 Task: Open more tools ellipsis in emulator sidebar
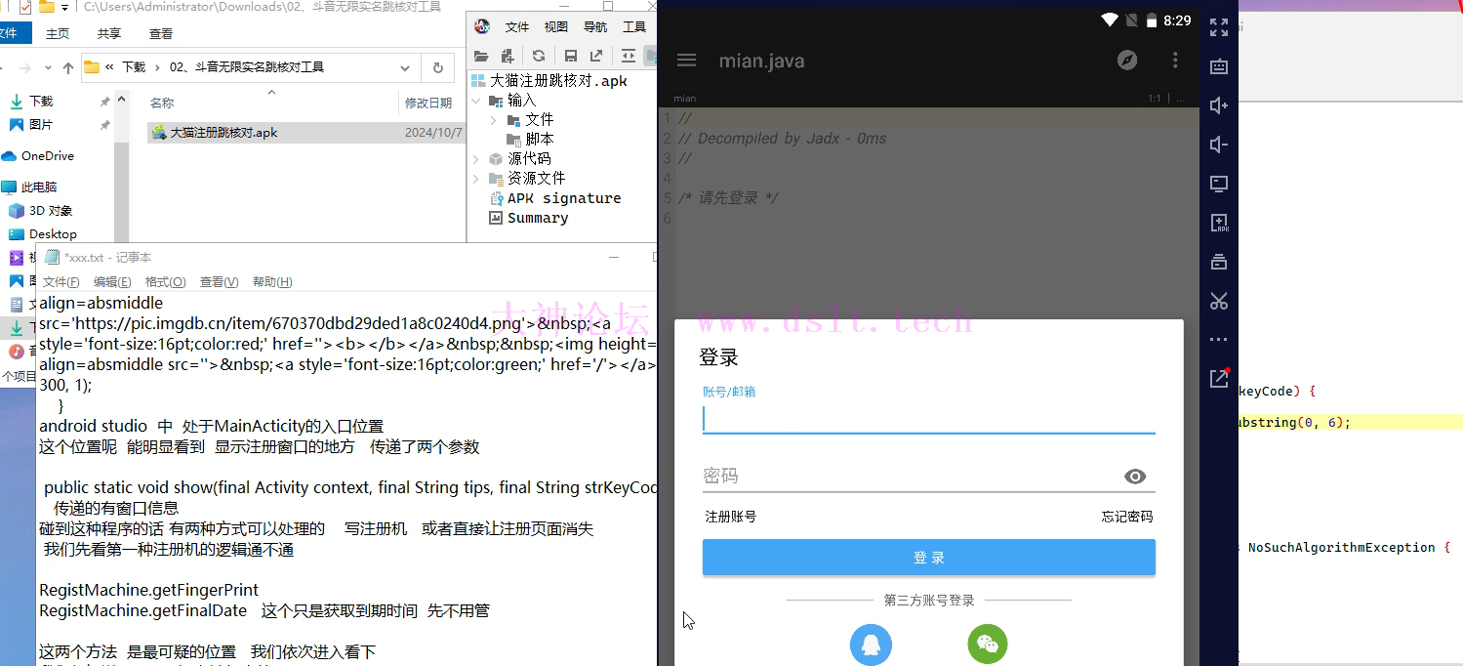(x=1219, y=340)
